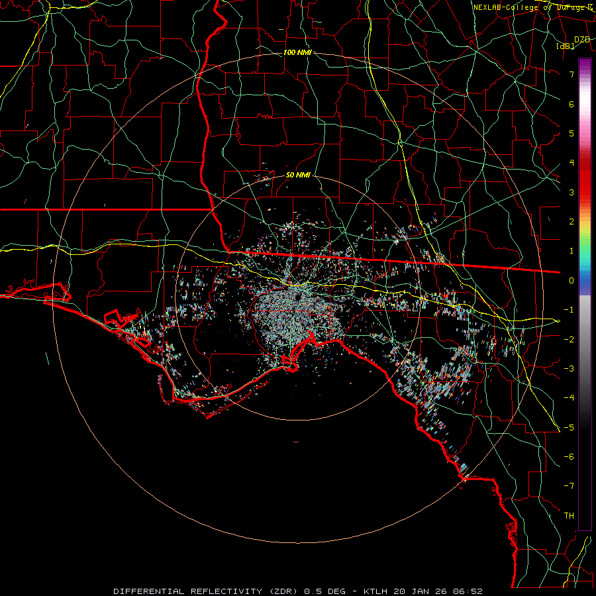
Task: Select the 2 value on the color scale
Action: tap(571, 222)
